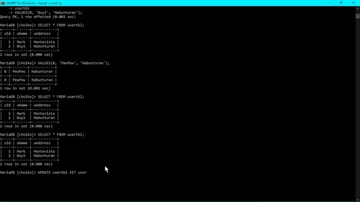Maximize the XAMPP console window
This screenshot has width=360, height=202.
(341, 3)
